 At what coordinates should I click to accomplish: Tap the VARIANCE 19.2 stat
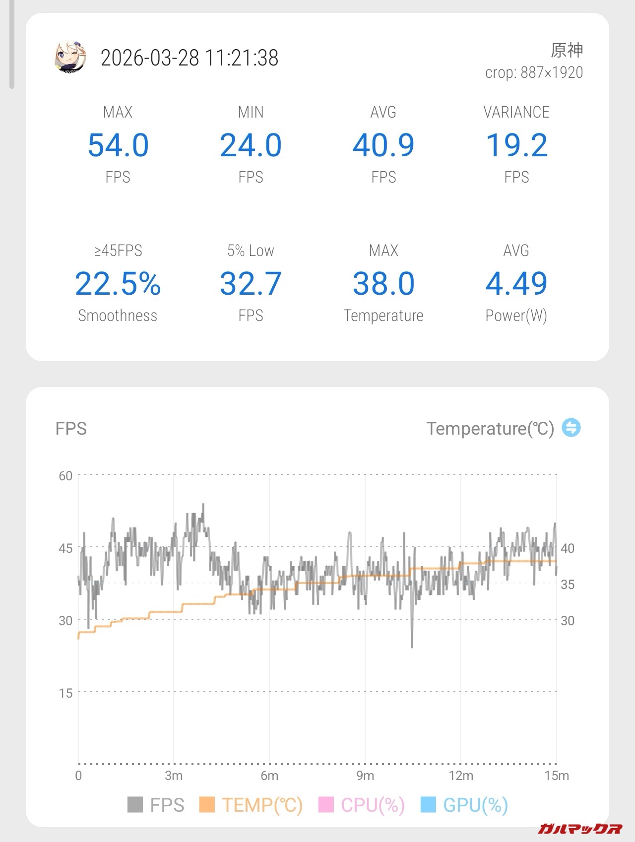click(516, 145)
